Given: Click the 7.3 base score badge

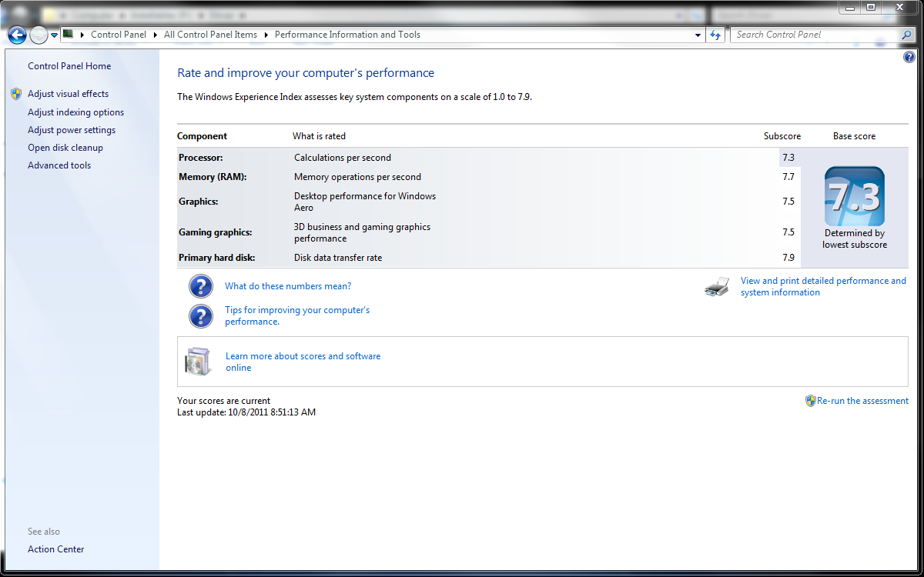Looking at the screenshot, I should (x=855, y=196).
